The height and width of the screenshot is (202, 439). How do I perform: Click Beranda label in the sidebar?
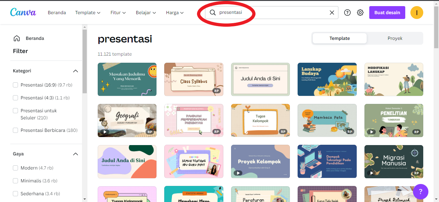(35, 38)
